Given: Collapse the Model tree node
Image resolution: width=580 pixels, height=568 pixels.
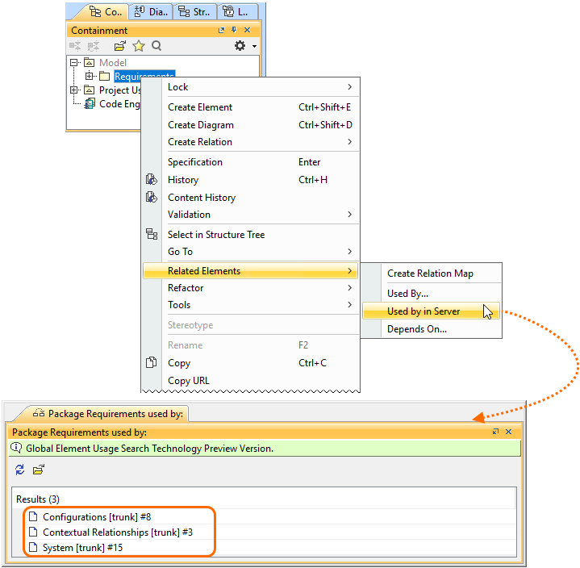Looking at the screenshot, I should tap(74, 63).
